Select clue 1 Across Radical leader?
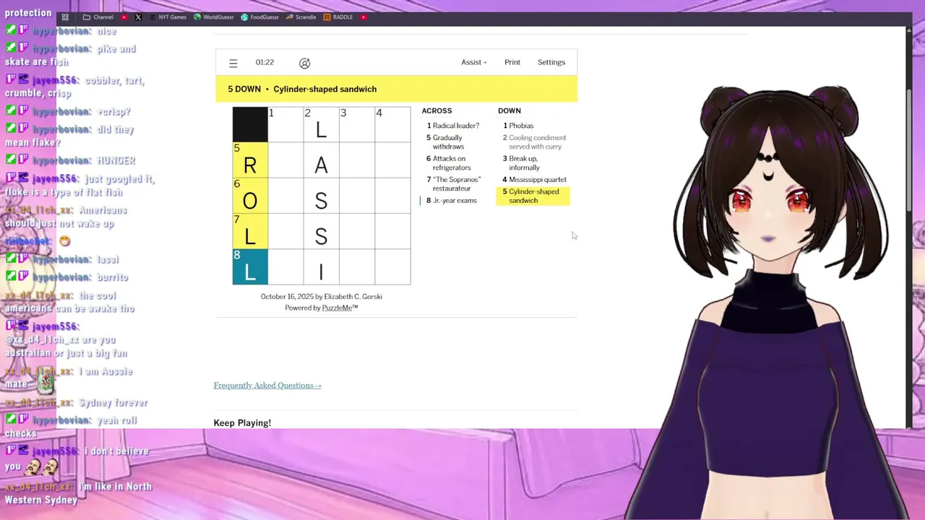This screenshot has height=520, width=925. [453, 126]
